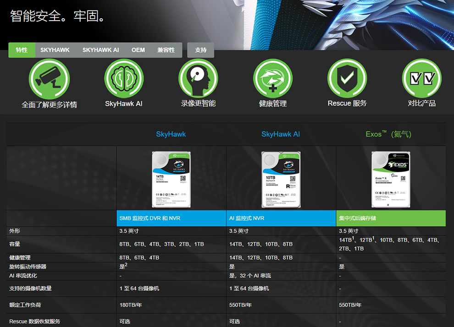Image resolution: width=454 pixels, height=327 pixels.
Task: Open the SkyHawk AI brain icon
Action: coord(124,78)
